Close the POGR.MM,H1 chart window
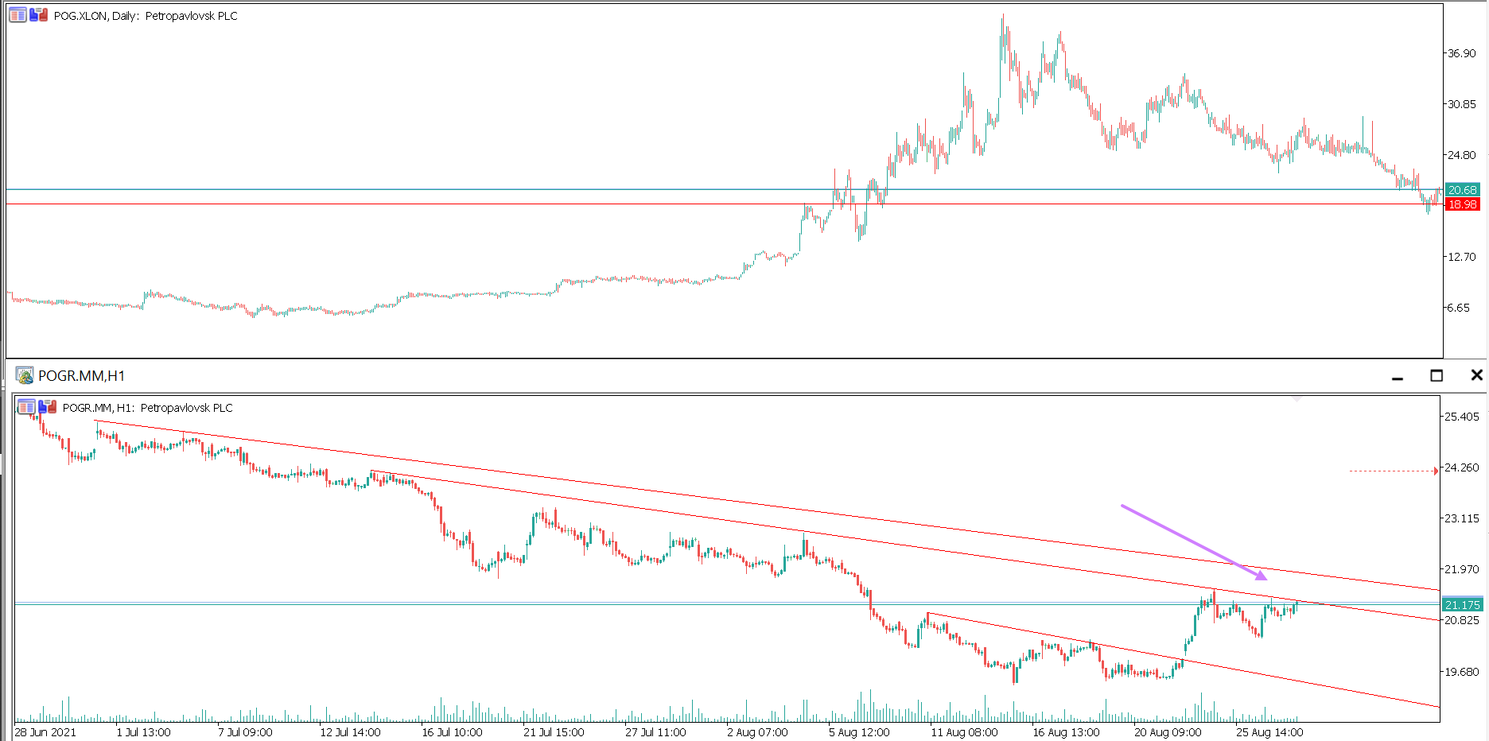 1476,375
